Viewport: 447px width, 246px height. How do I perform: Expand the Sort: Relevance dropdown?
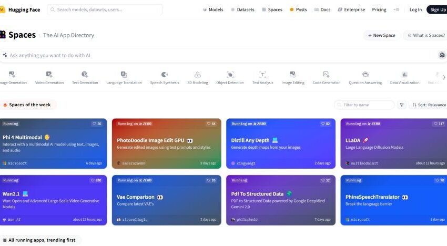[429, 105]
